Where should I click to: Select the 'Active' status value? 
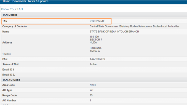click(x=93, y=64)
